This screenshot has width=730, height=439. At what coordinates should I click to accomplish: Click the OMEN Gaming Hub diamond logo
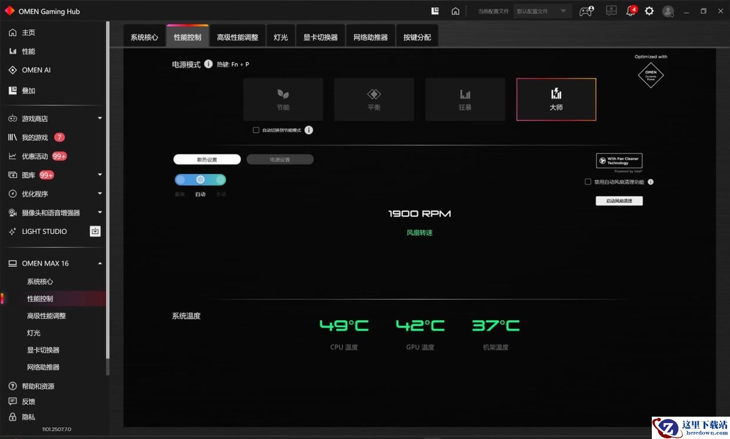(x=9, y=11)
